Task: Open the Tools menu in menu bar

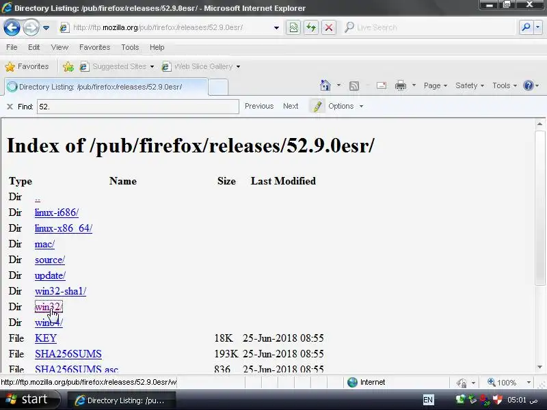Action: click(130, 47)
